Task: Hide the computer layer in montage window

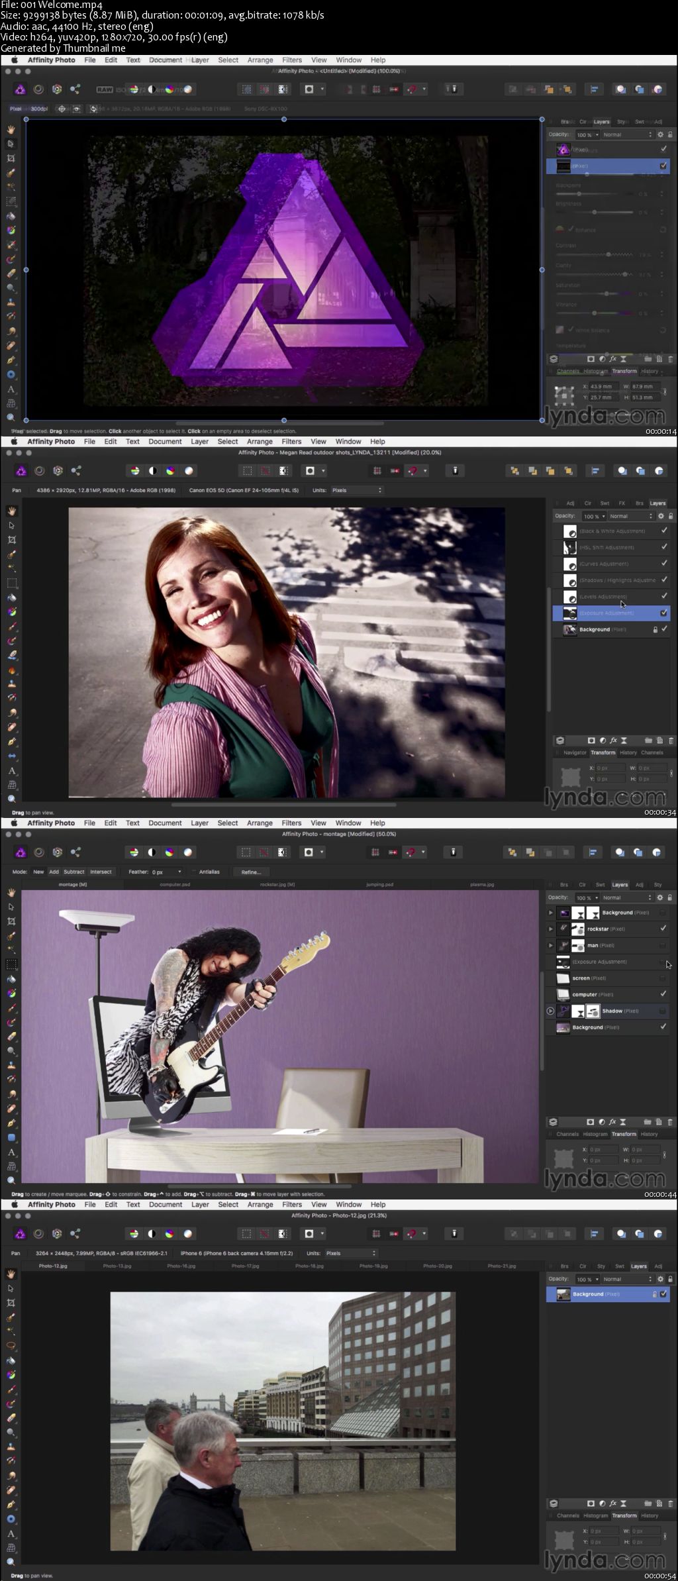Action: [x=663, y=994]
